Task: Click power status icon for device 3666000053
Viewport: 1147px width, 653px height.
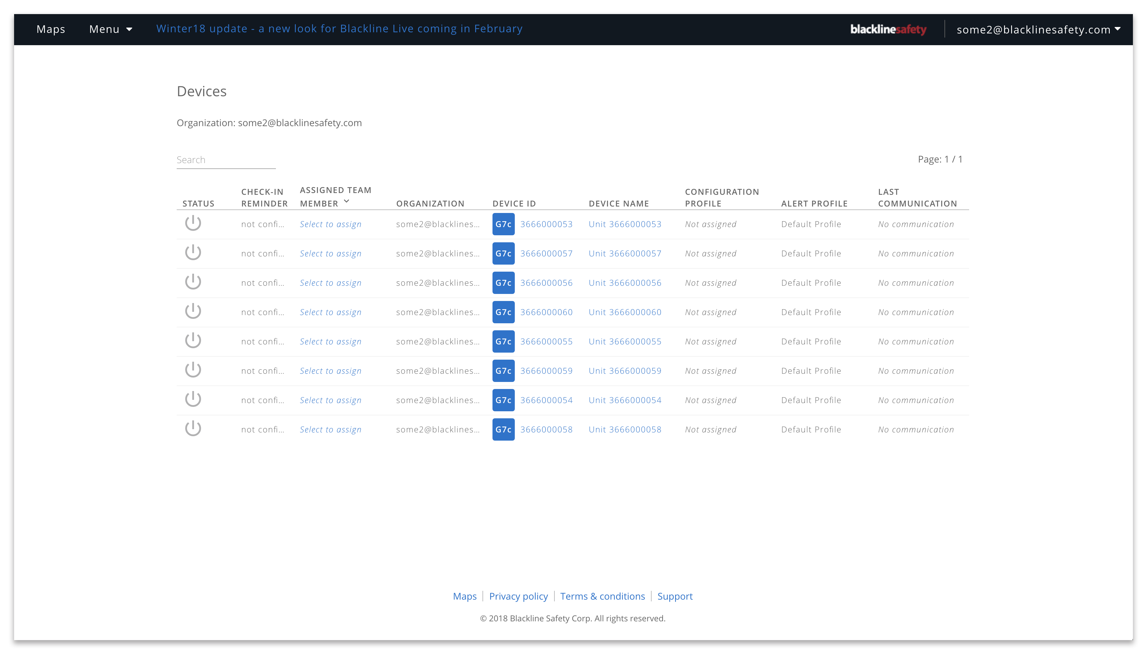Action: point(193,223)
